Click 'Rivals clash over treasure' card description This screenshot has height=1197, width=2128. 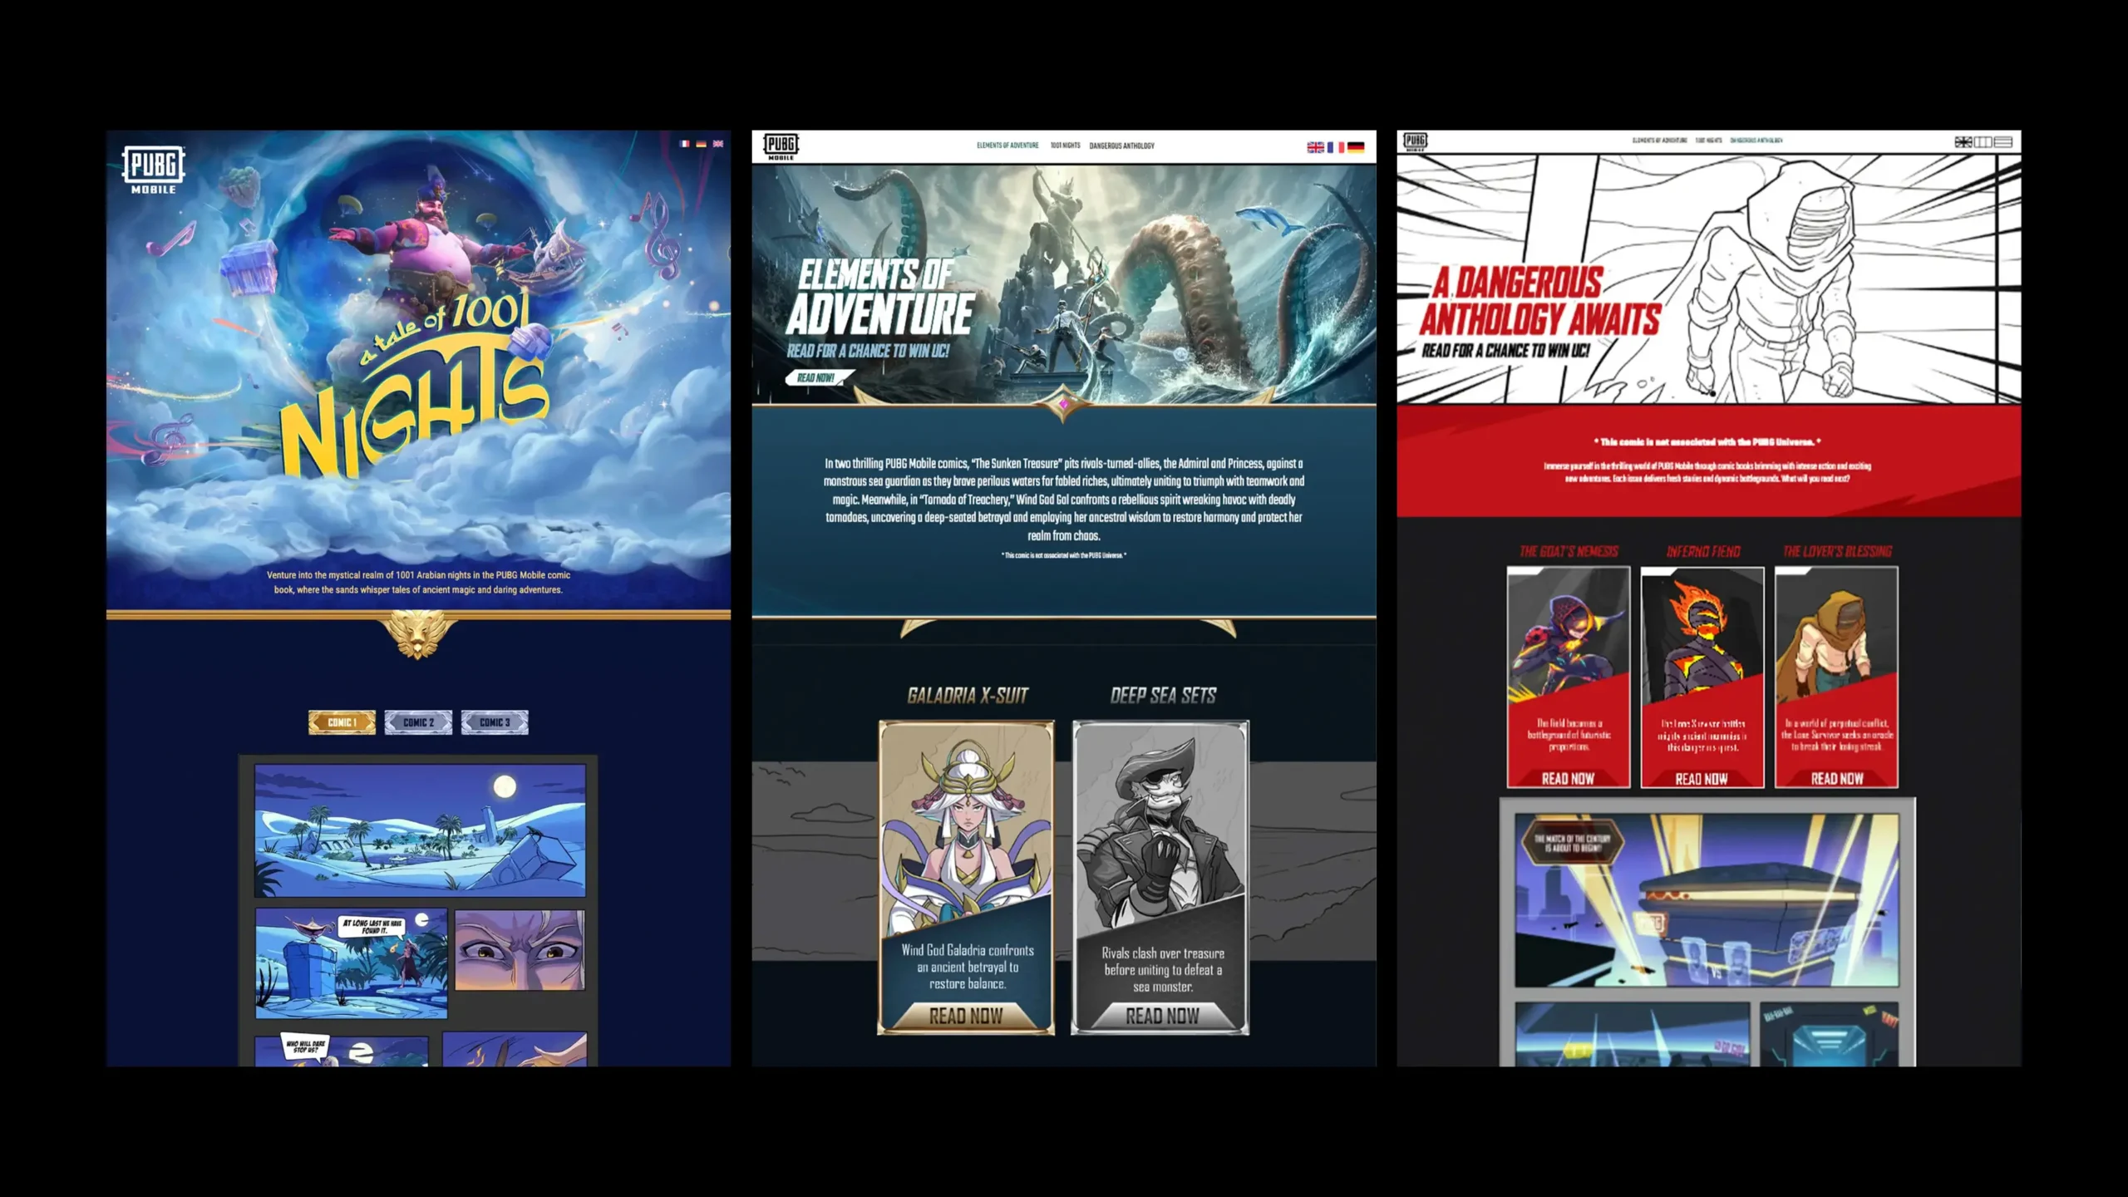coord(1163,970)
